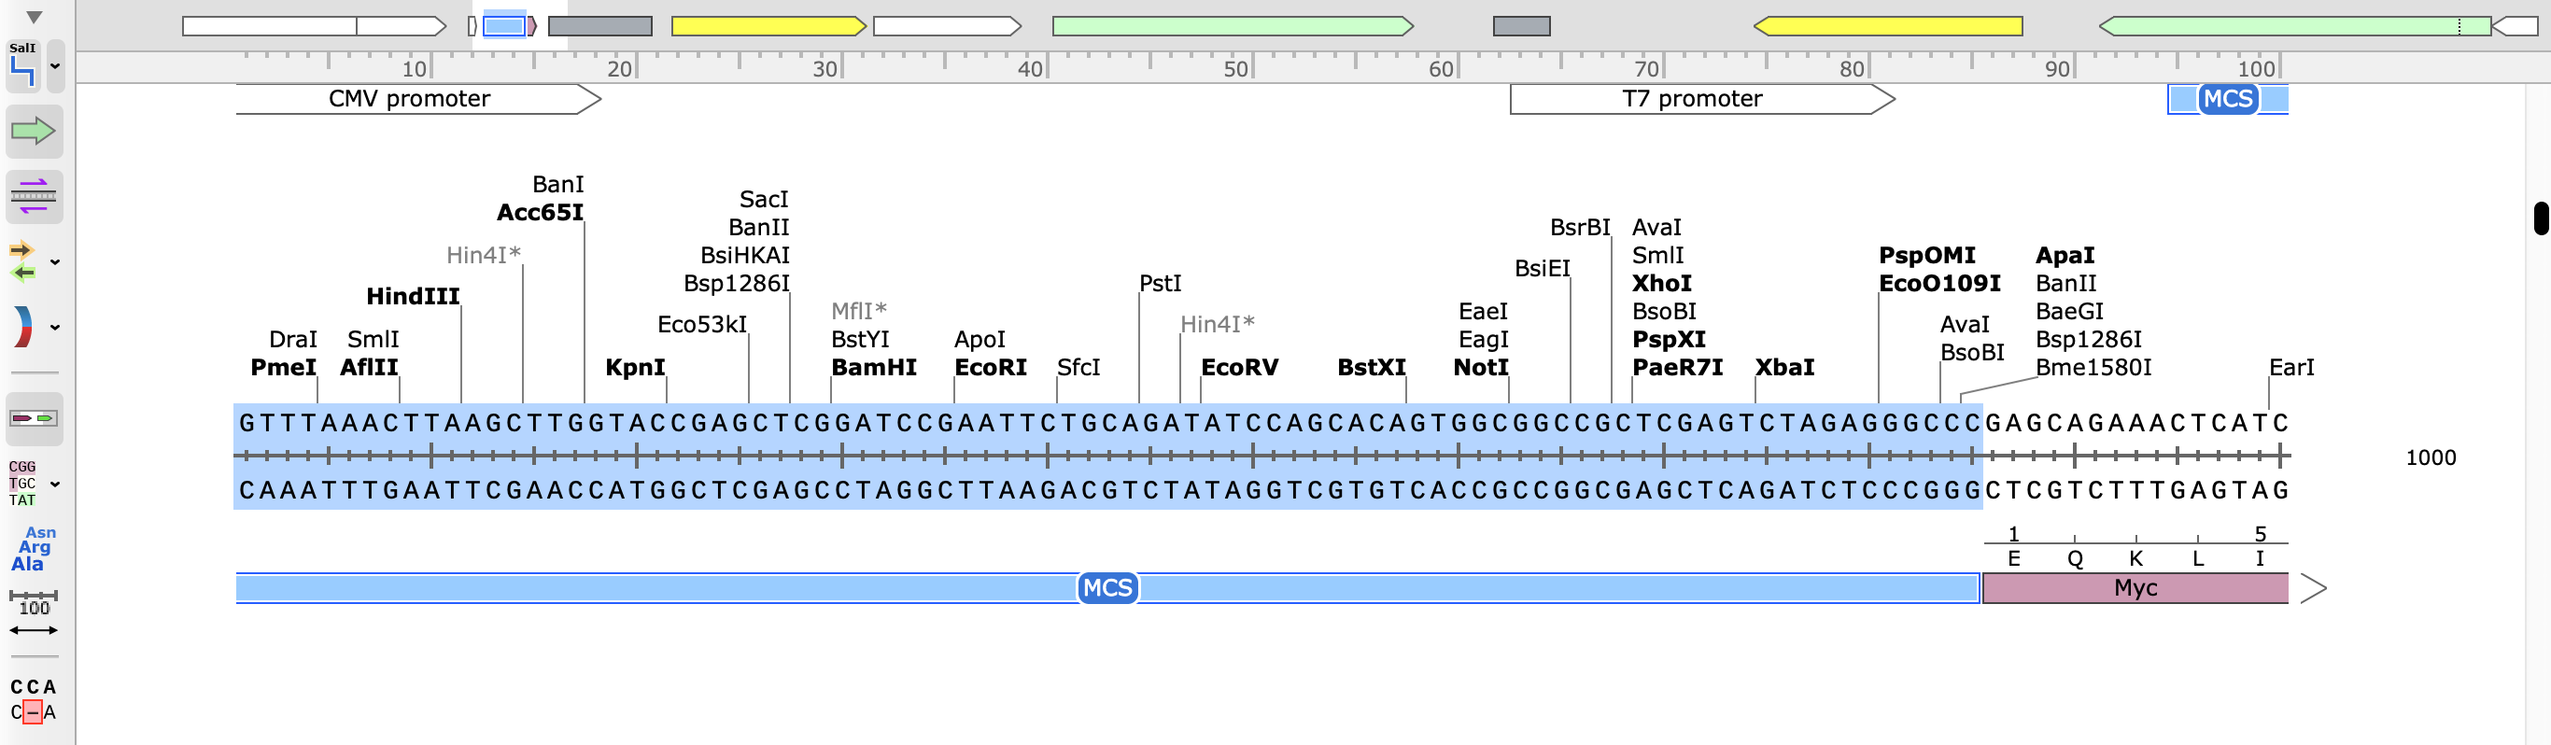The height and width of the screenshot is (745, 2551).
Task: Open dropdown beside the ORF arrows icon
Action: point(55,262)
